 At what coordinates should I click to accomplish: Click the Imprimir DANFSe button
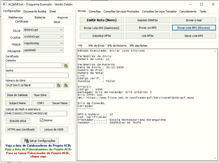[148, 20]
